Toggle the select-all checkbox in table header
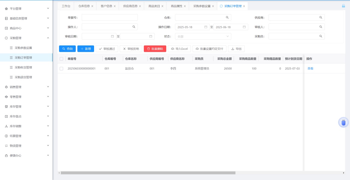 [x=61, y=59]
